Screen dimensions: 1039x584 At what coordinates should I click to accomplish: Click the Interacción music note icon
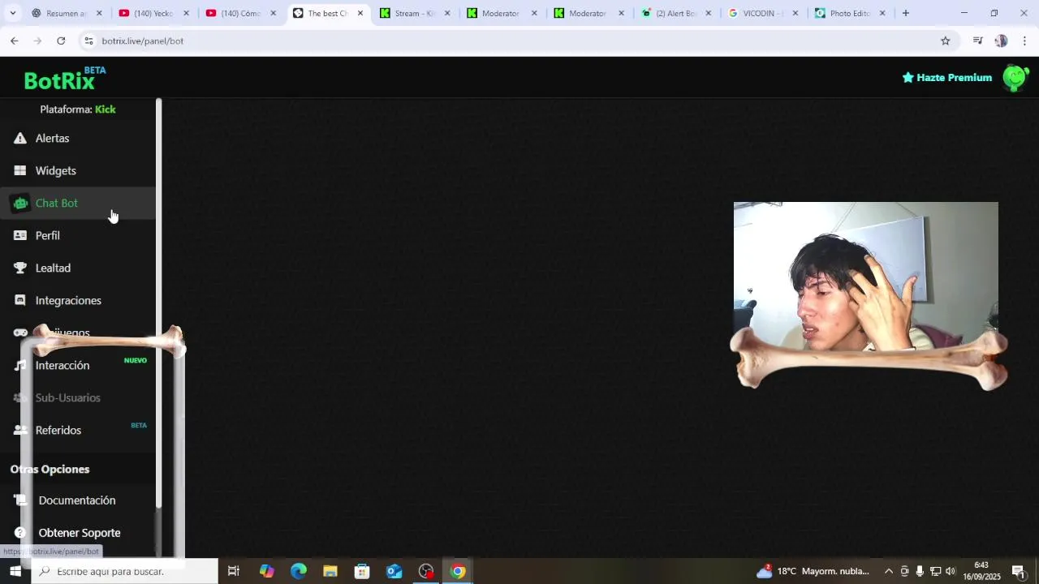click(19, 366)
